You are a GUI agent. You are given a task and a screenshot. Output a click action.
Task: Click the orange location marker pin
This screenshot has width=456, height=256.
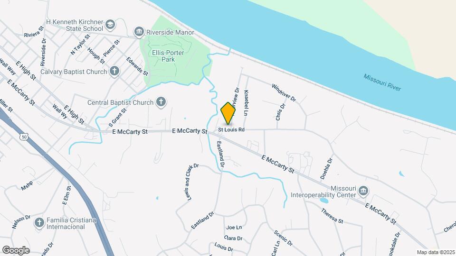click(x=228, y=113)
